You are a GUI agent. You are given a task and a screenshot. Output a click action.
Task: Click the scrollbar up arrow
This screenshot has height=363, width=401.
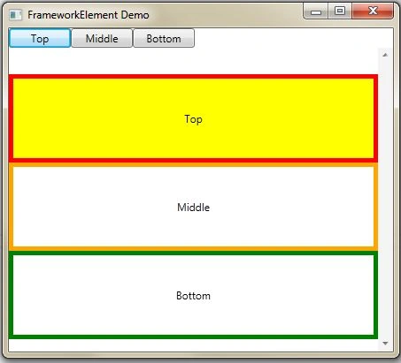coord(385,55)
